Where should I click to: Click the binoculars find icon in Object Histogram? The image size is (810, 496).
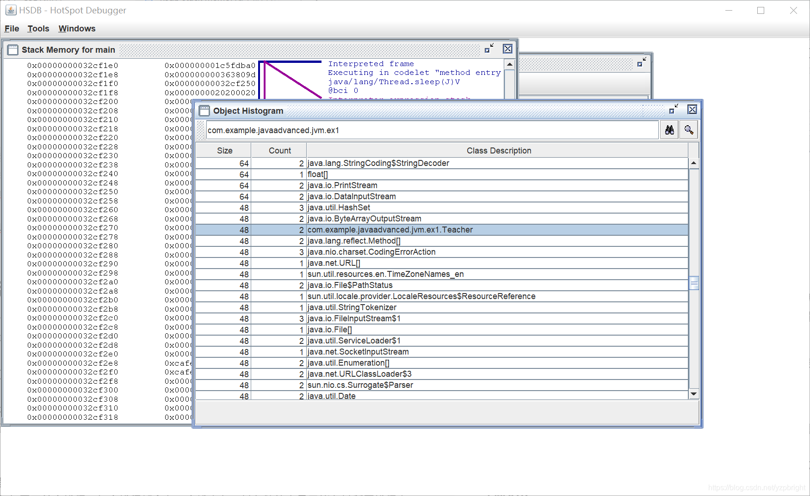(669, 130)
